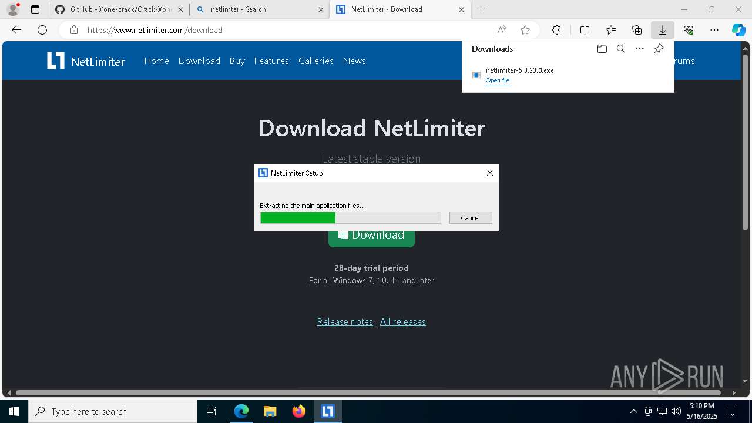
Task: Refresh the NetLimiter download page
Action: [42, 30]
